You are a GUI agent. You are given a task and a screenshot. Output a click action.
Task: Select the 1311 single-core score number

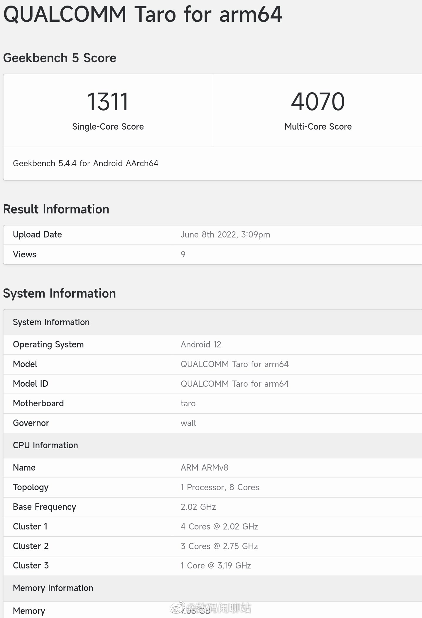(x=108, y=102)
